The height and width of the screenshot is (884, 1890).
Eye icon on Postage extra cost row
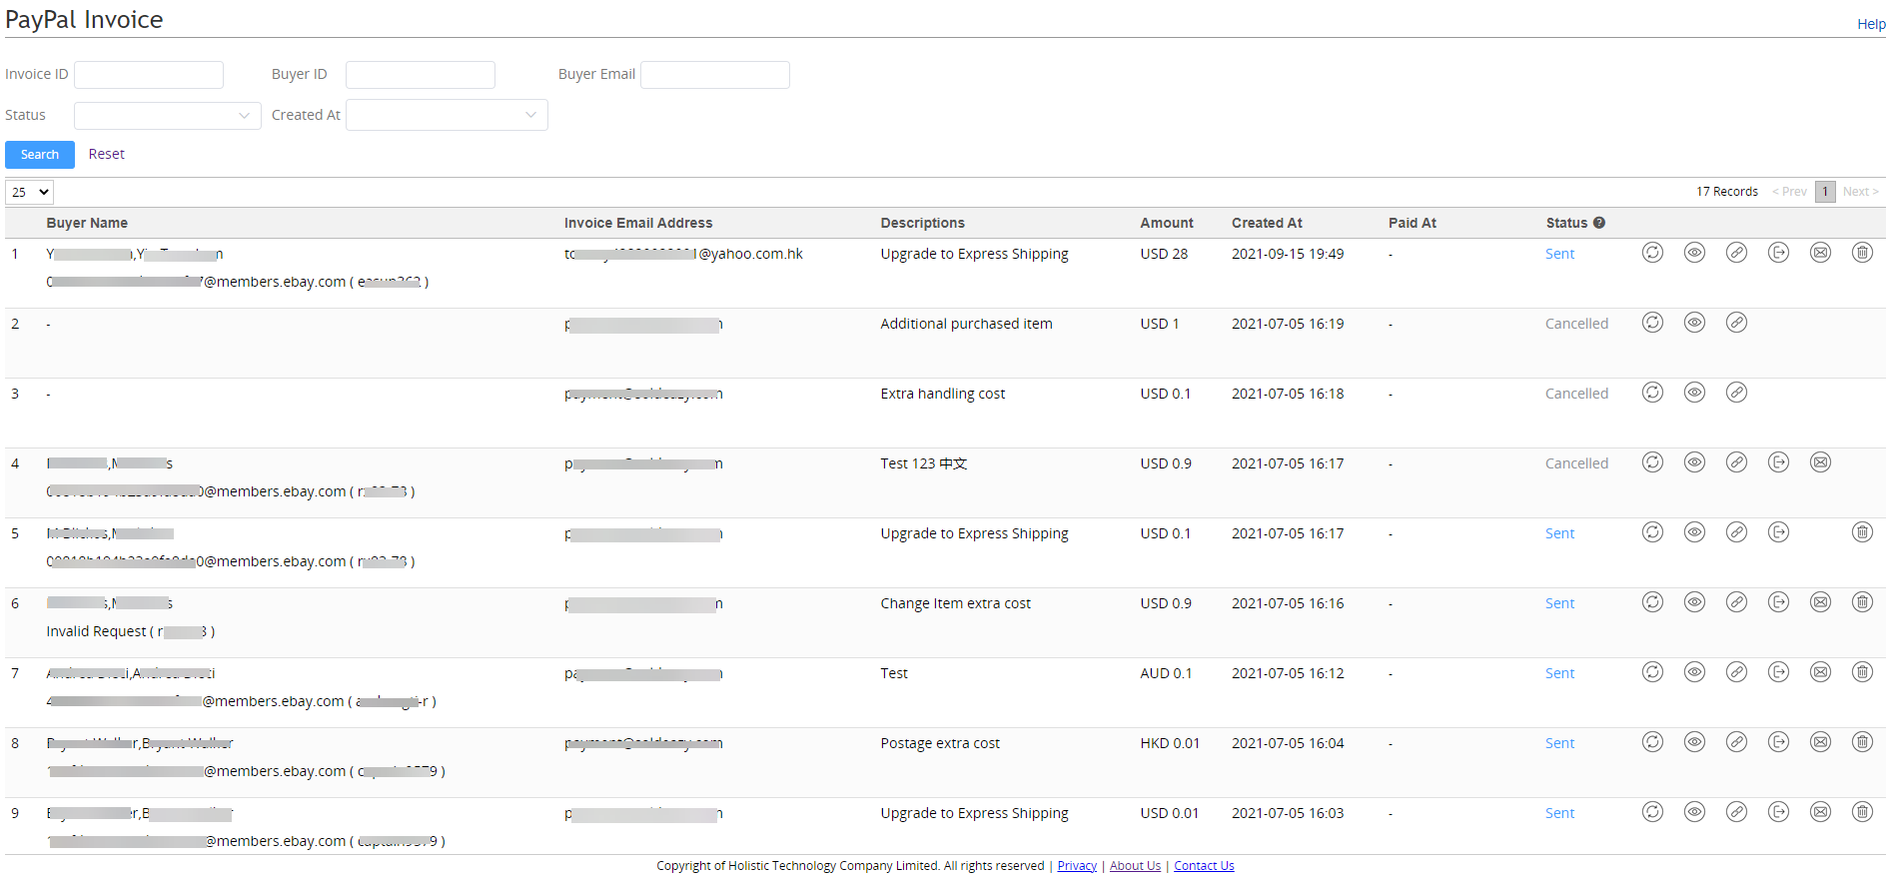pyautogui.click(x=1695, y=742)
